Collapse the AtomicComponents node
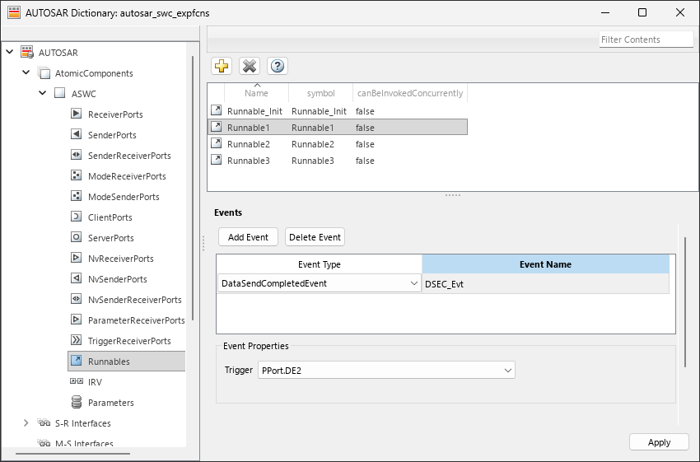 [26, 72]
